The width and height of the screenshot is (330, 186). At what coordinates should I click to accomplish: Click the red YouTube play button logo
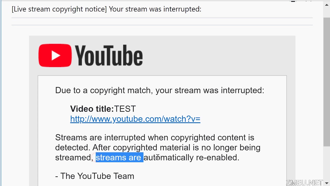click(x=55, y=56)
